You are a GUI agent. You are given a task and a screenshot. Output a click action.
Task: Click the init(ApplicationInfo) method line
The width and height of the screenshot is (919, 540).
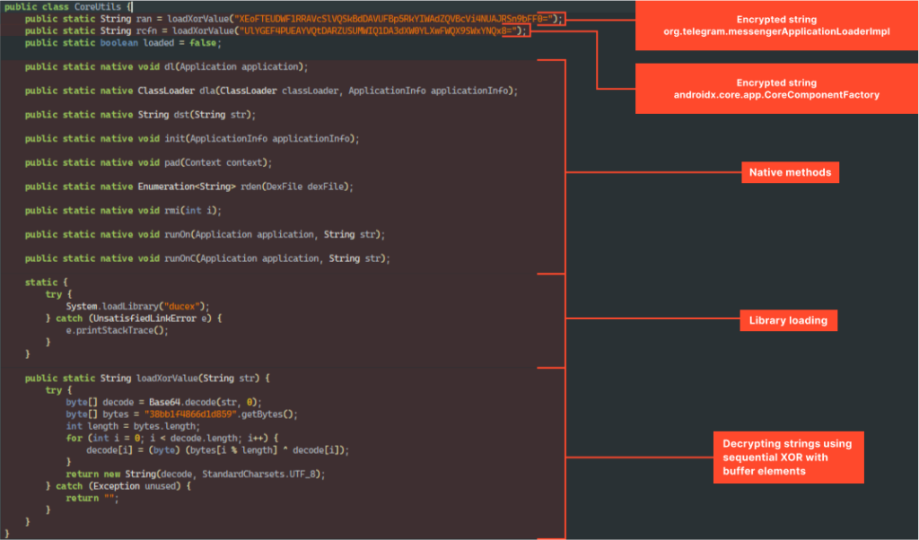(x=191, y=138)
